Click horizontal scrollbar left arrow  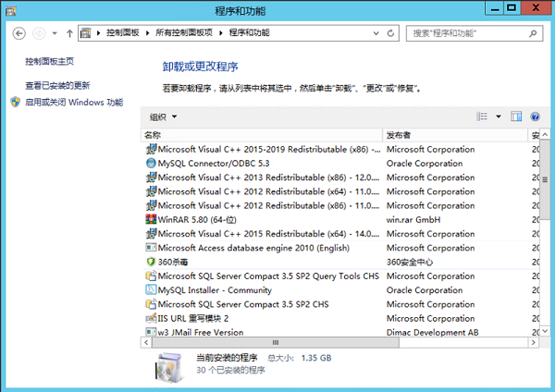(146, 342)
